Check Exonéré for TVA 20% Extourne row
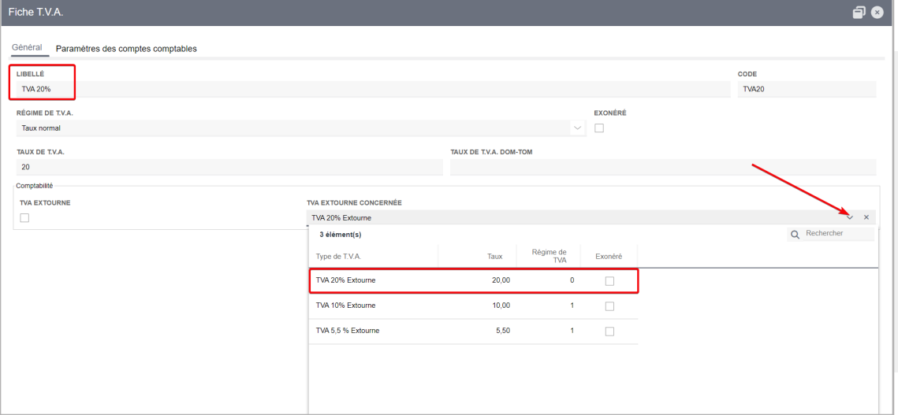The height and width of the screenshot is (415, 898). pos(609,281)
